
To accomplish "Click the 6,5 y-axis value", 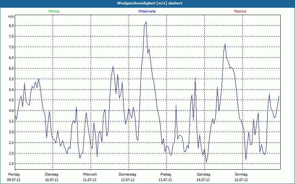I will (x=11, y=58).
